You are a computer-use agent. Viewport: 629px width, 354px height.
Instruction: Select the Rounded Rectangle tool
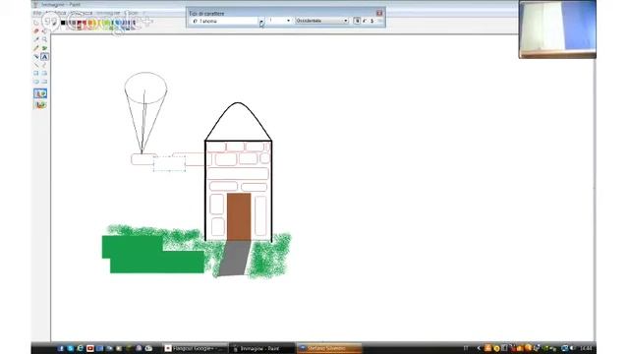pos(44,82)
